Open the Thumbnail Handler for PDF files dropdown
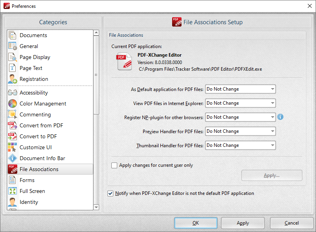Screen dimensions: 316x232 (x=240, y=145)
